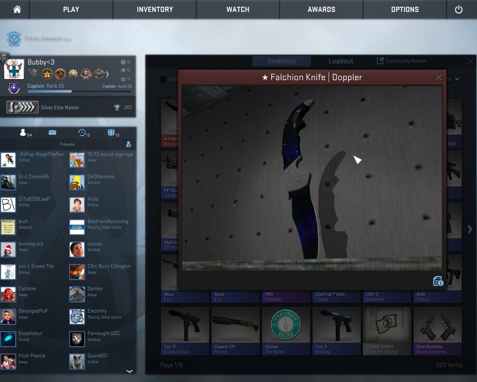Show more medals with arrow
Image resolution: width=477 pixels, height=382 pixels.
click(108, 74)
